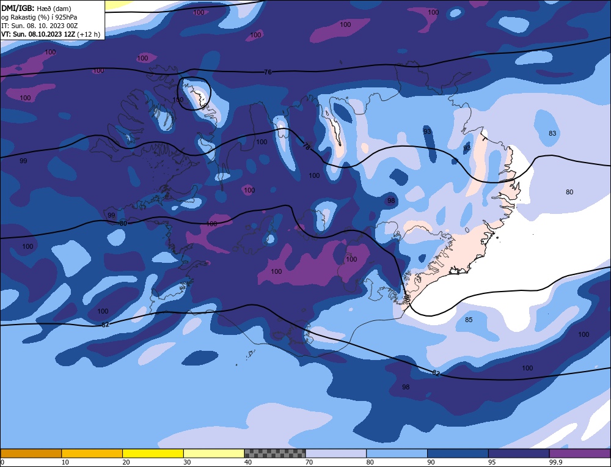Click the 99.9 legend scale label
Screen dimensions: 611x467
[x=555, y=462]
